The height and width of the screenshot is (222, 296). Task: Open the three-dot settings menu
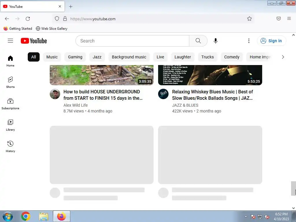249,41
